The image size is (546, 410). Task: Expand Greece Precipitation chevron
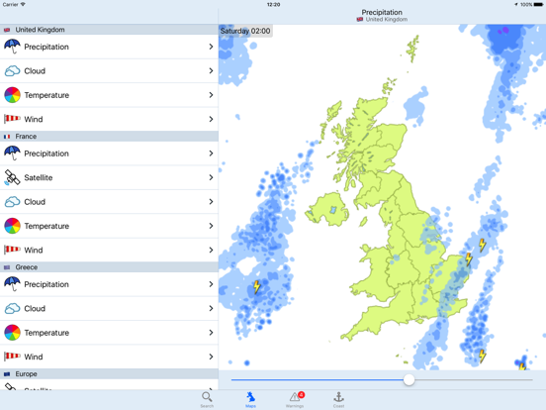(211, 284)
